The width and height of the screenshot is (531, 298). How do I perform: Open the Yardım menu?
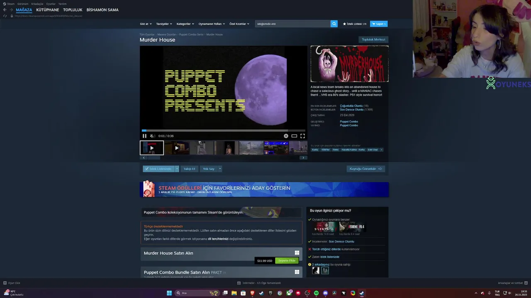point(62,4)
